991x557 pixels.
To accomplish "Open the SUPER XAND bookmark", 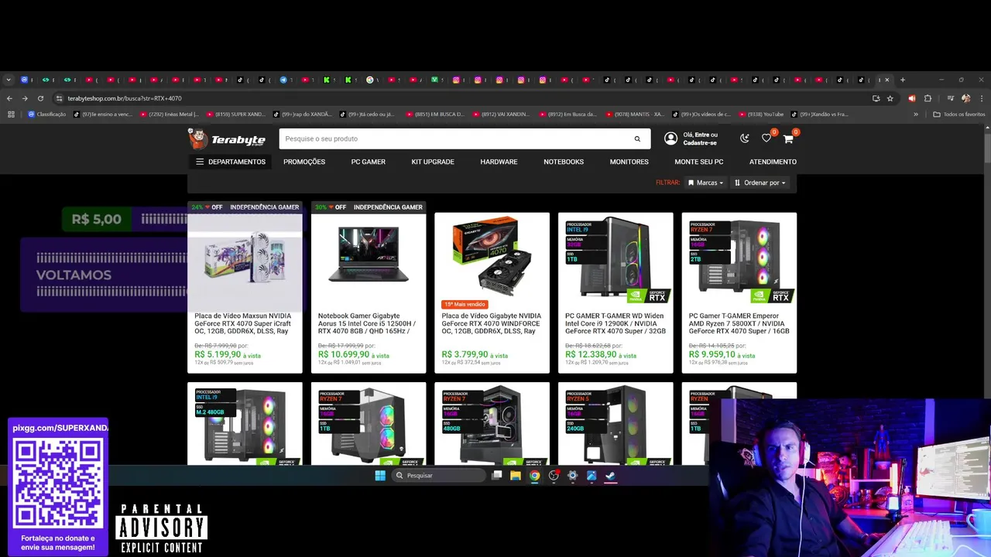I will pos(235,114).
